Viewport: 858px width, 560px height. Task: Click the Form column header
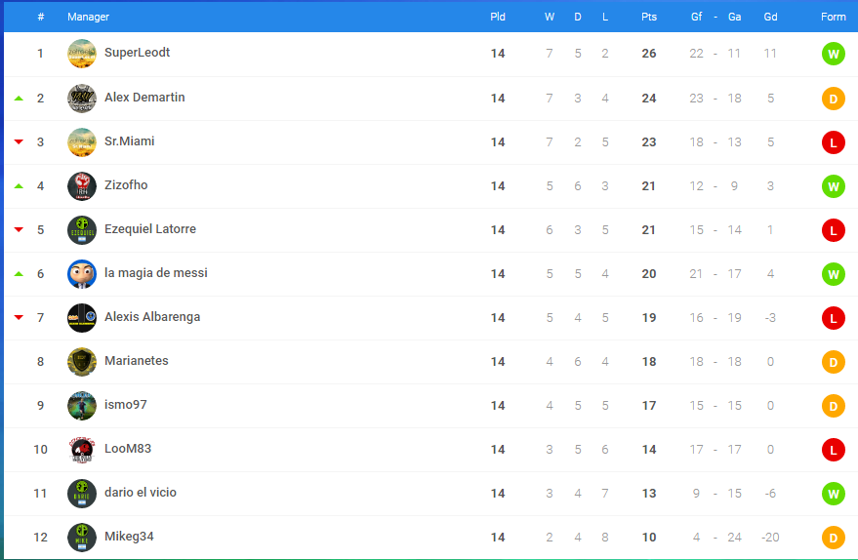click(x=833, y=17)
